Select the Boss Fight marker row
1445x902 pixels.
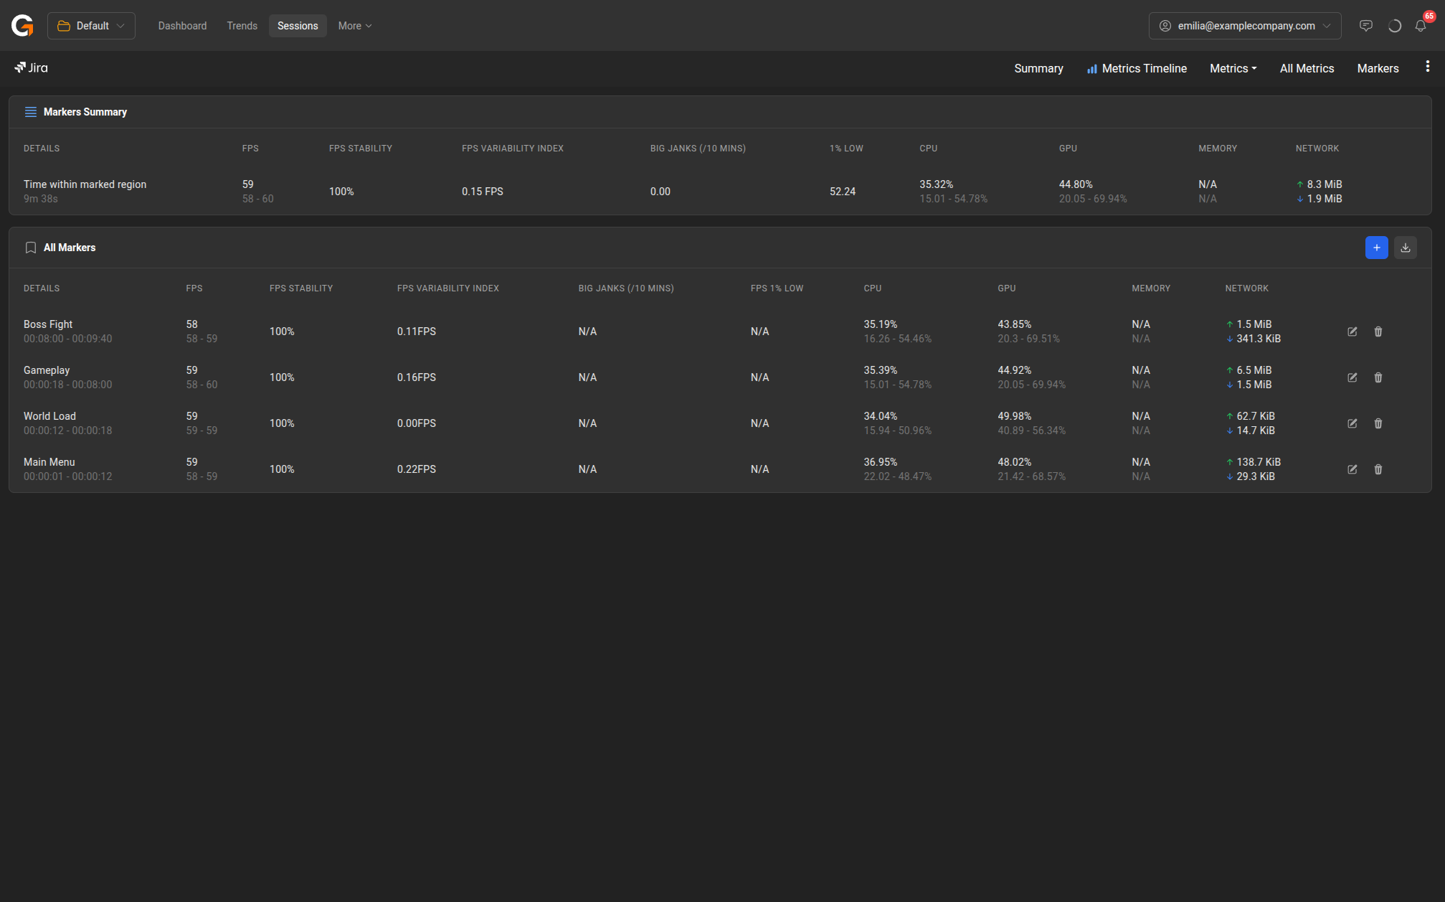coord(48,324)
